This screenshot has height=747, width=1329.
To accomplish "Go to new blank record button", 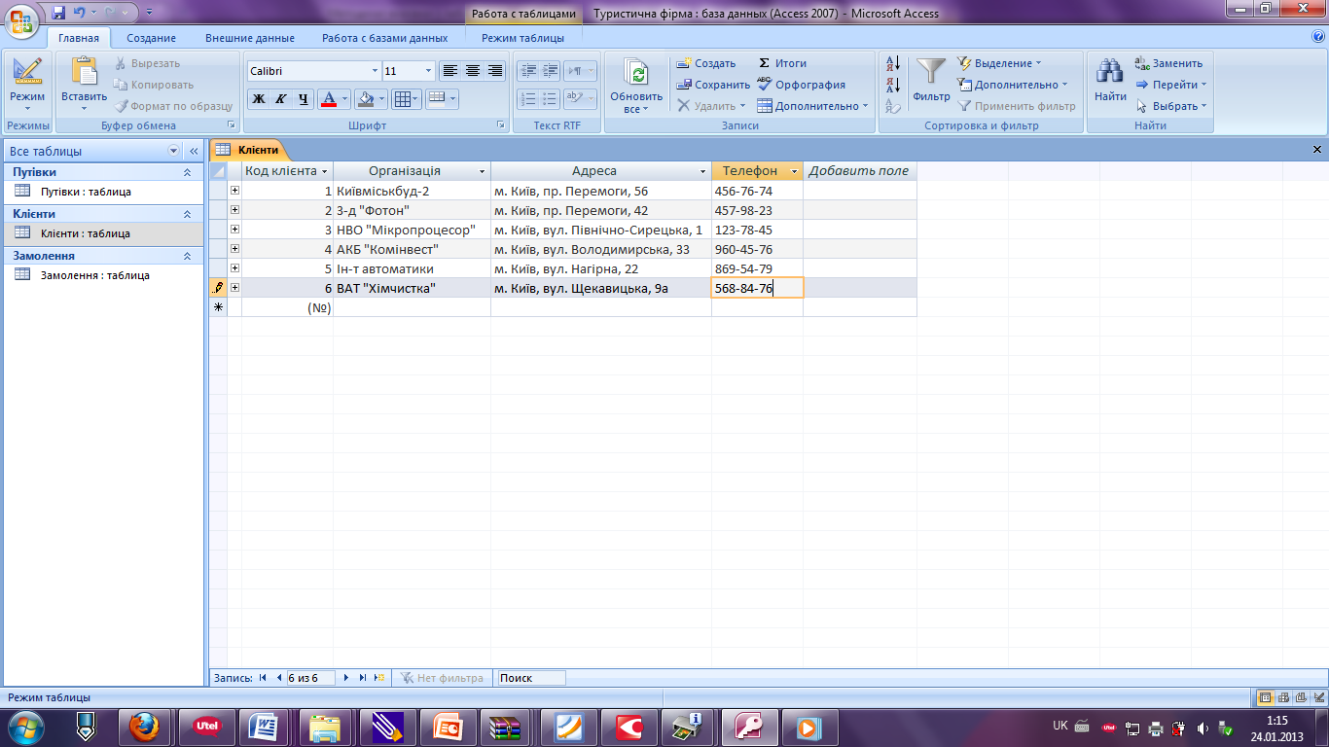I will 379,678.
